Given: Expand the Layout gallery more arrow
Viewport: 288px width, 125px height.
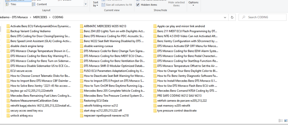Looking at the screenshot, I should click(x=86, y=4).
